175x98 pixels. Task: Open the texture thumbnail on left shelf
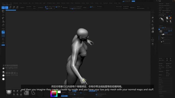point(3,22)
